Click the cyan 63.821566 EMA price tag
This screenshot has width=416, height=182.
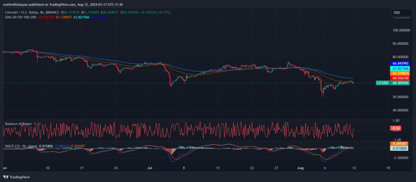pyautogui.click(x=400, y=69)
